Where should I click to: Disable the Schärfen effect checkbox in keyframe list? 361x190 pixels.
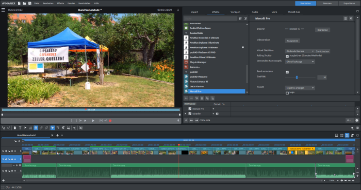click(190, 113)
